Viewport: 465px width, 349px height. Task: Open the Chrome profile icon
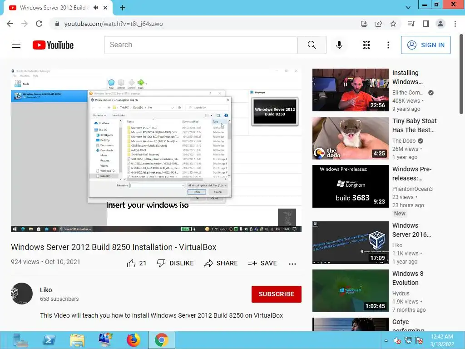[440, 24]
